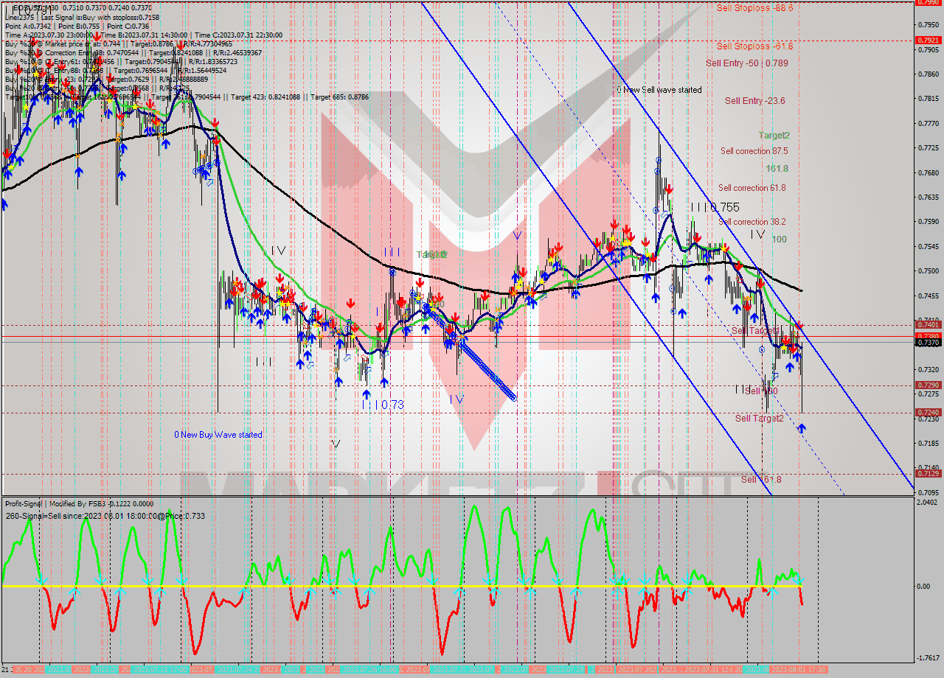
Task: Select the 0.7401 price tag on the right axis
Action: tap(927, 323)
